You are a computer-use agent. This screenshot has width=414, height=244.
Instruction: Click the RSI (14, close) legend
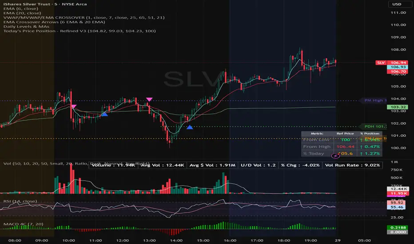point(20,201)
